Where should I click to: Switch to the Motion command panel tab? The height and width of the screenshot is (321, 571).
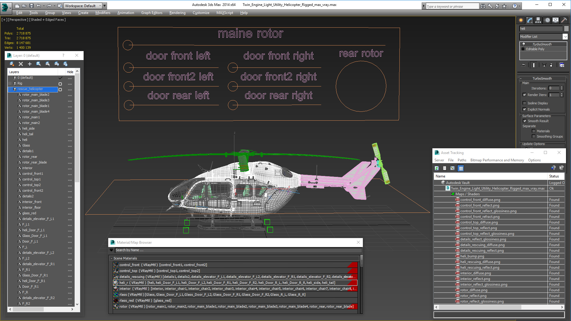click(x=547, y=20)
